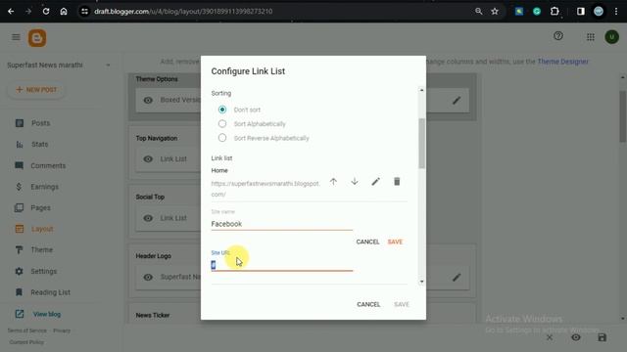627x352 pixels.
Task: Click the Grammarly extension icon
Action: point(537,12)
